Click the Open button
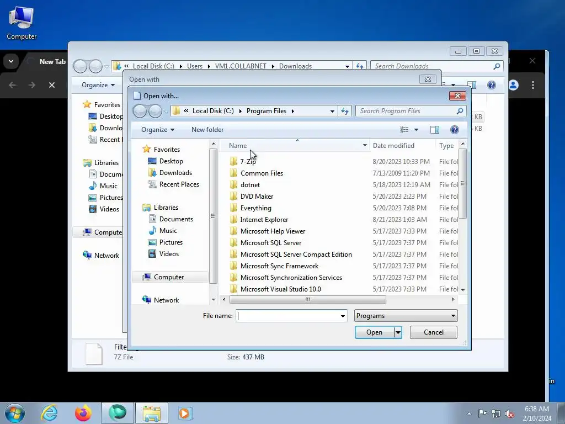The image size is (565, 424). pyautogui.click(x=375, y=332)
